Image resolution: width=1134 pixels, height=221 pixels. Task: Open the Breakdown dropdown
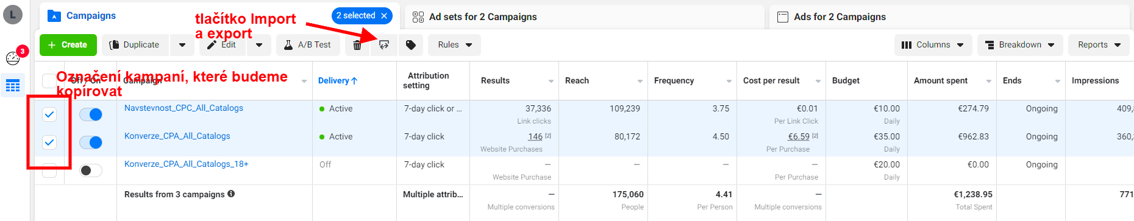point(1020,45)
